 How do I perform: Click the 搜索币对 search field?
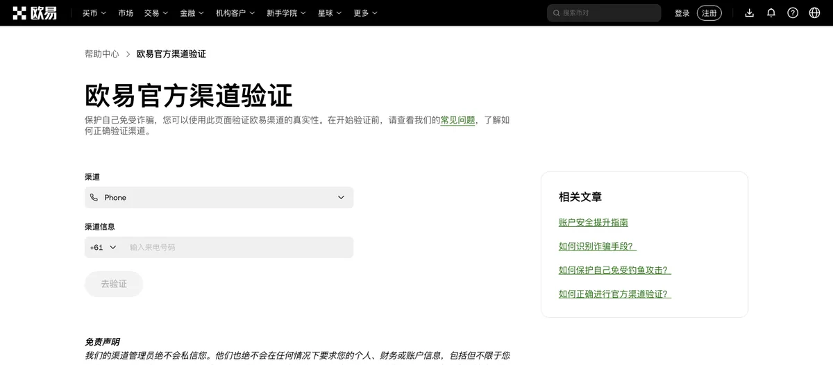click(604, 13)
